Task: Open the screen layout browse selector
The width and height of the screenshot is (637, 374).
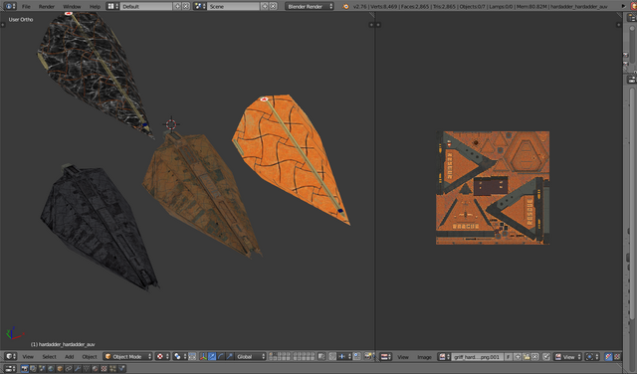Action: click(x=112, y=6)
